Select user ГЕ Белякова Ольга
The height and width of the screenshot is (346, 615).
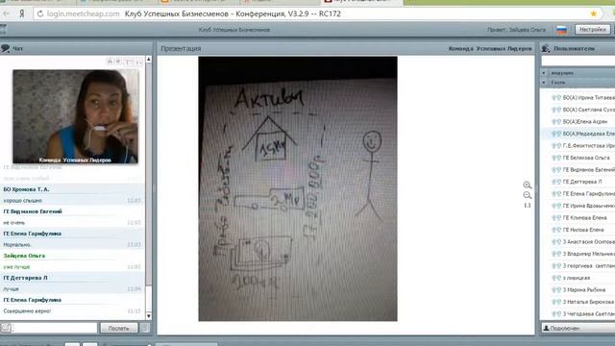coord(586,158)
